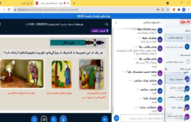Open private chat with بازرس: زرین فرد
The image size is (191, 122).
178,47
